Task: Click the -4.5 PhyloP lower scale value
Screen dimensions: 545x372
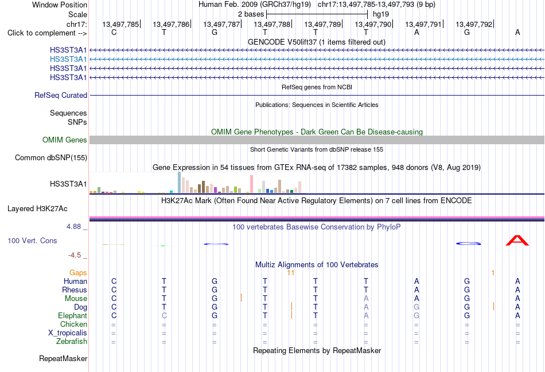Action: coord(75,255)
